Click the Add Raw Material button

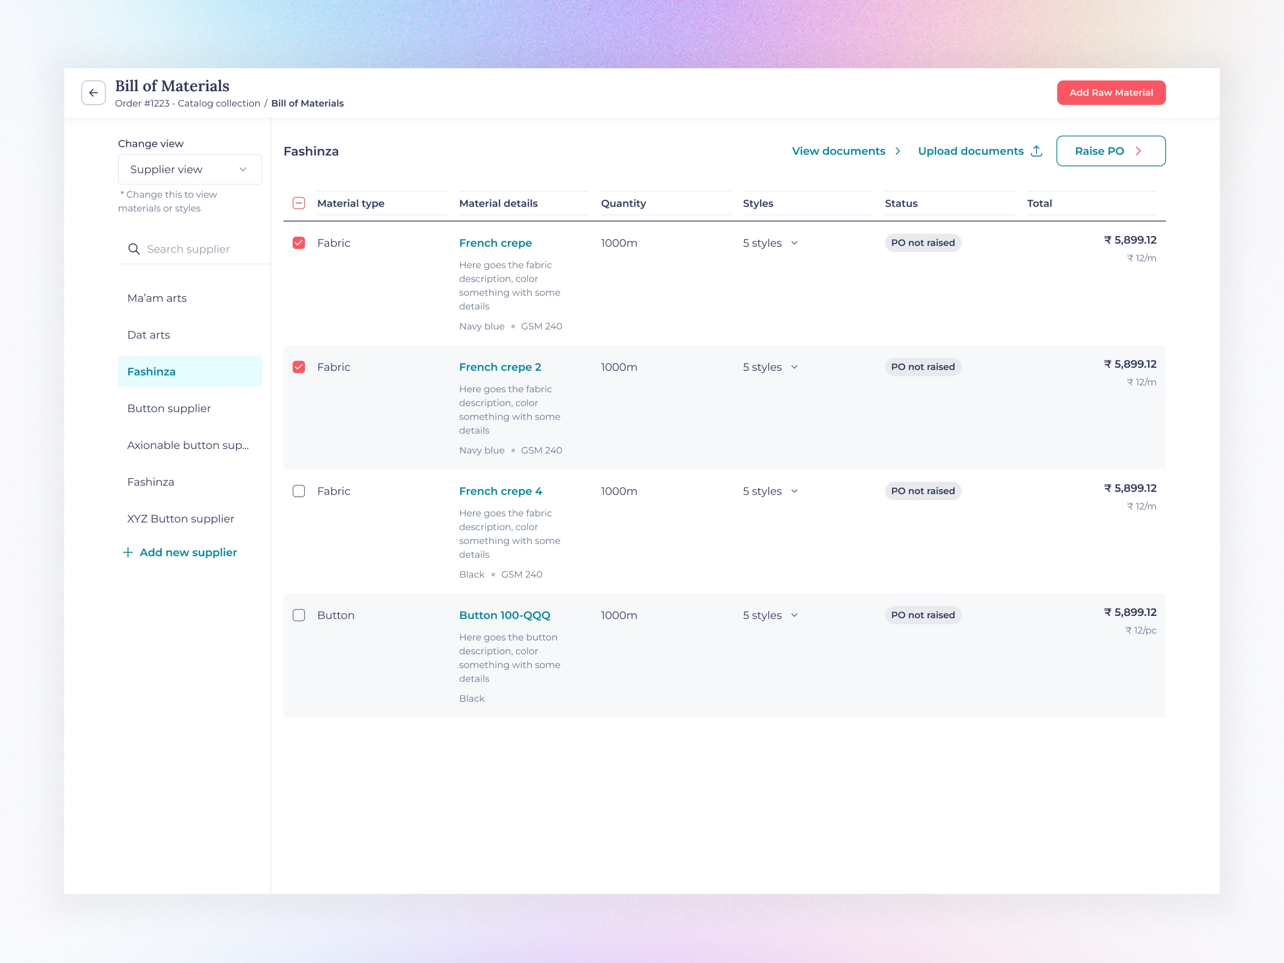coord(1110,93)
